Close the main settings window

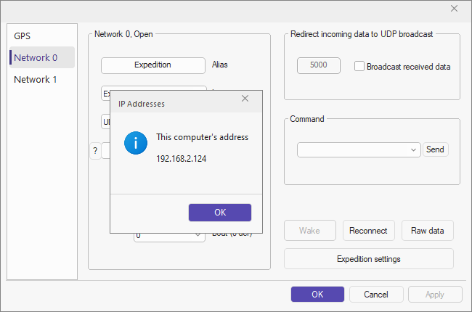[x=455, y=9]
